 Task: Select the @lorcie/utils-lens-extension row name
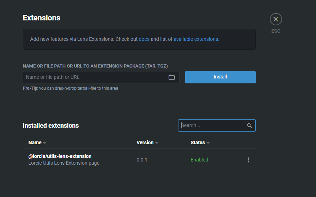pyautogui.click(x=60, y=156)
